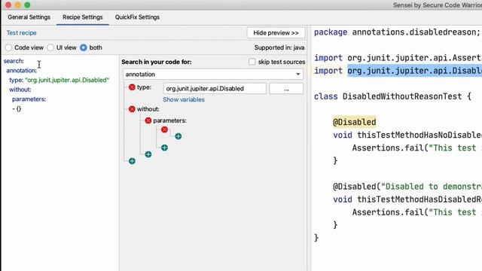The width and height of the screenshot is (482, 271).
Task: Remove the type condition via its red X
Action: pyautogui.click(x=132, y=87)
